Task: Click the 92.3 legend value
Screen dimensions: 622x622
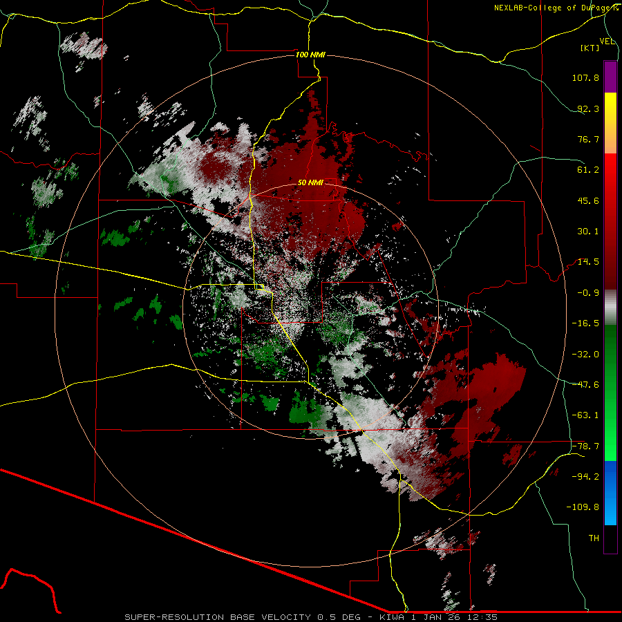Action: click(x=588, y=109)
